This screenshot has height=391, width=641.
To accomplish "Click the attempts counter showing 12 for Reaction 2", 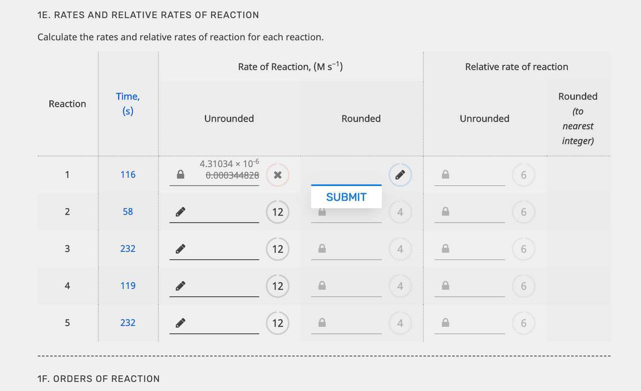I will (x=277, y=212).
